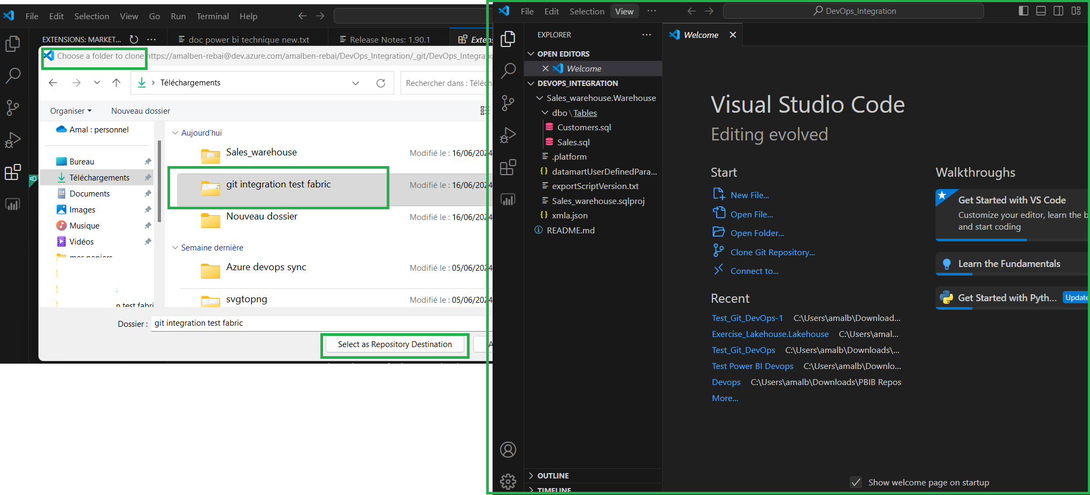Toggle secondary side bar layout icon

[1058, 11]
